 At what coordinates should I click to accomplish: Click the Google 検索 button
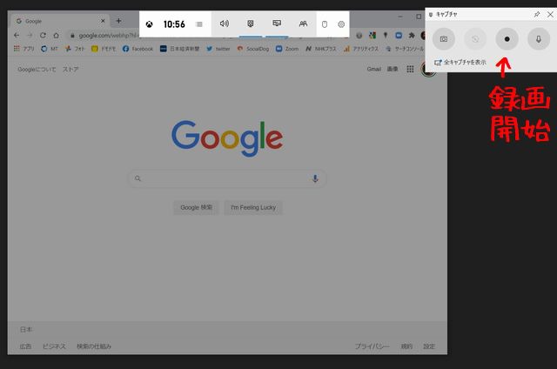(x=196, y=207)
